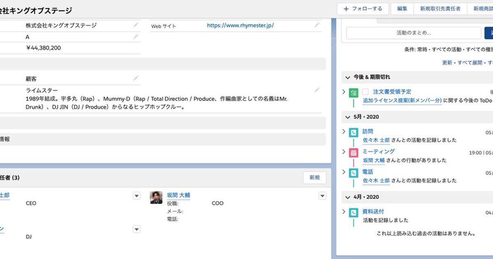Click 新規取引先責任者 button
493x259 pixels.
(x=440, y=9)
